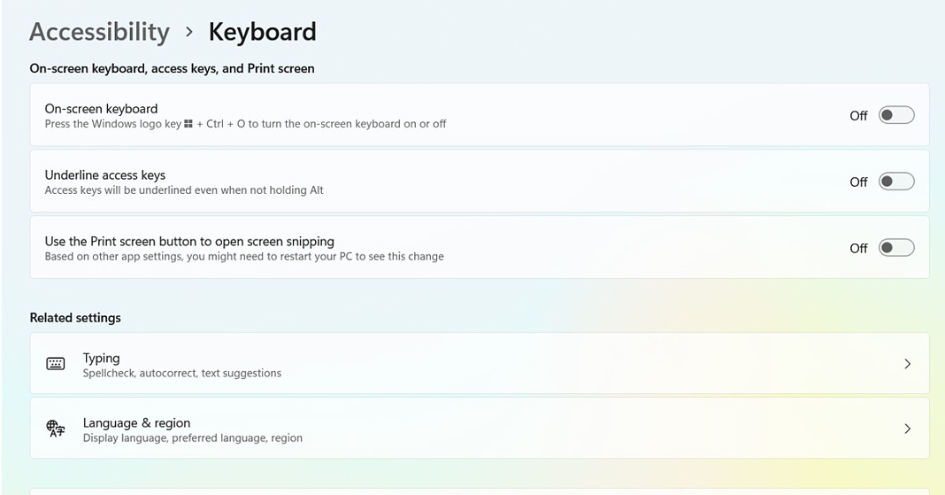
Task: Open the Language & region label
Action: pos(136,422)
